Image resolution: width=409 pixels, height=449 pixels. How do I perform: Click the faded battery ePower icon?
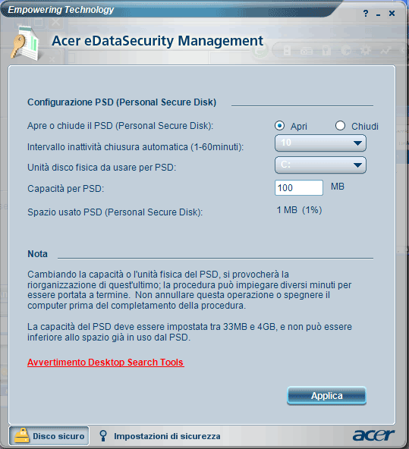coord(287,51)
